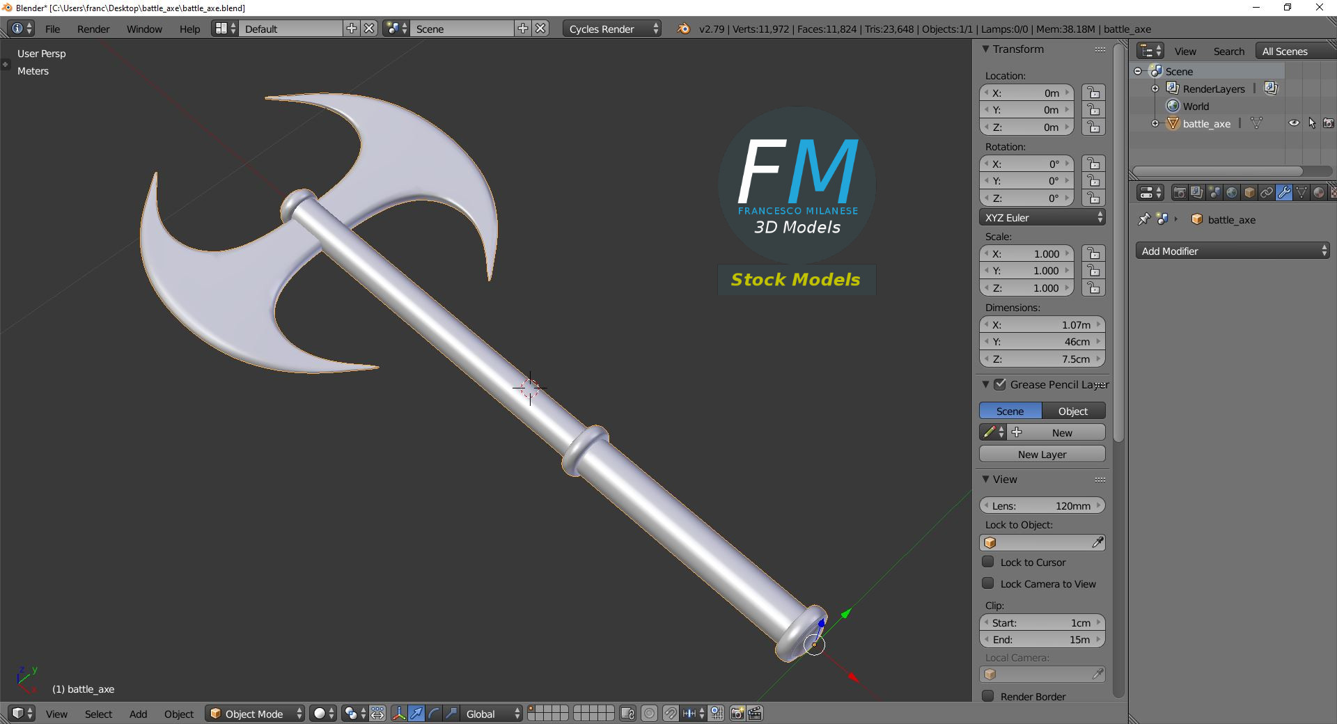The width and height of the screenshot is (1337, 724).
Task: Add a new screen layout with plus
Action: (352, 29)
